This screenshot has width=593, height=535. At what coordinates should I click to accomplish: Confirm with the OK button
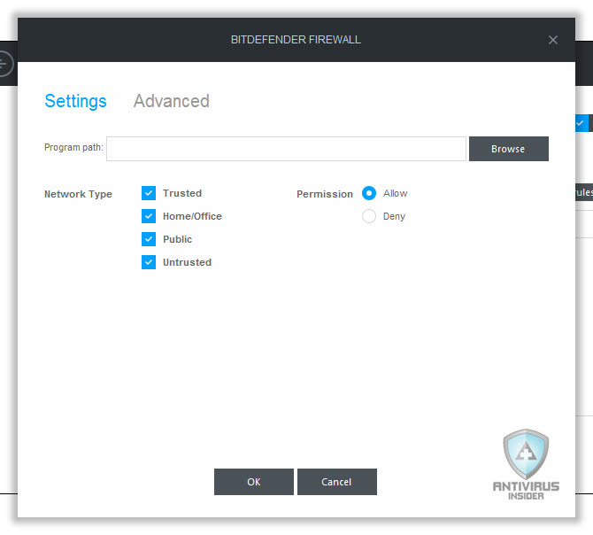pos(254,482)
